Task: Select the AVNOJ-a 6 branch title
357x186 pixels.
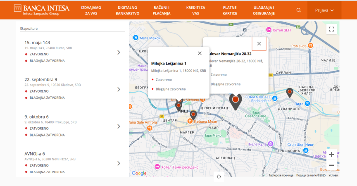Action: click(35, 154)
